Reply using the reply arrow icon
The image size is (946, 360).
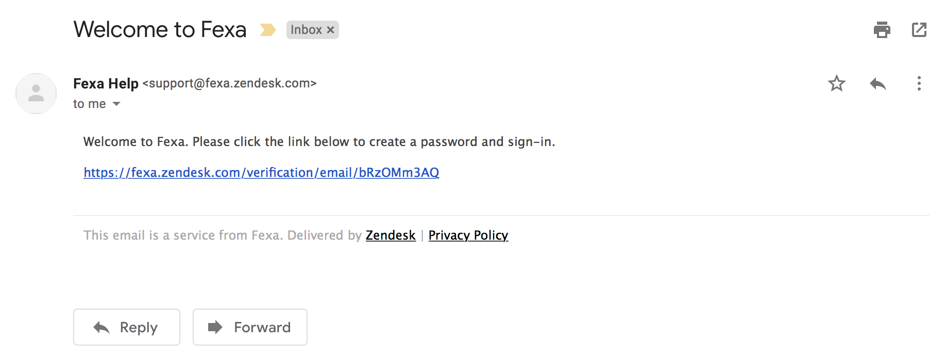(x=877, y=83)
